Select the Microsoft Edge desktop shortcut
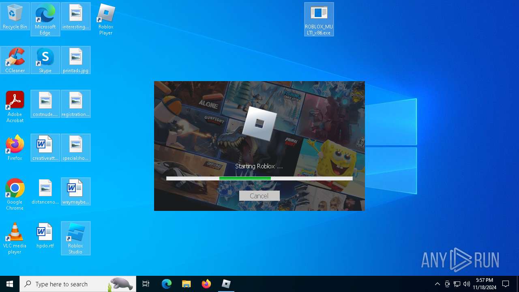 click(x=45, y=19)
